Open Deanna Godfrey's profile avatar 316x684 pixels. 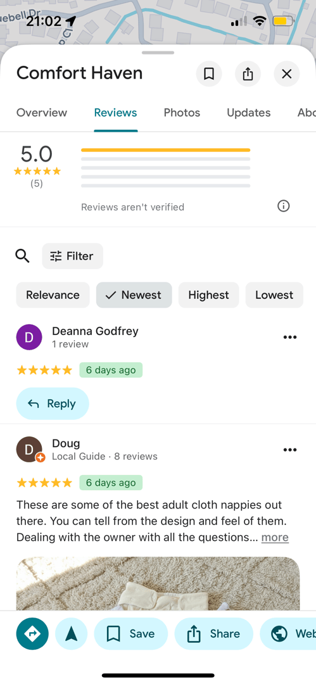(29, 337)
